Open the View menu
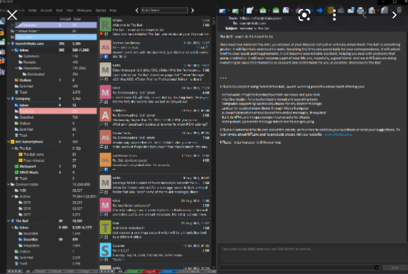408x274 pixels. click(x=70, y=11)
